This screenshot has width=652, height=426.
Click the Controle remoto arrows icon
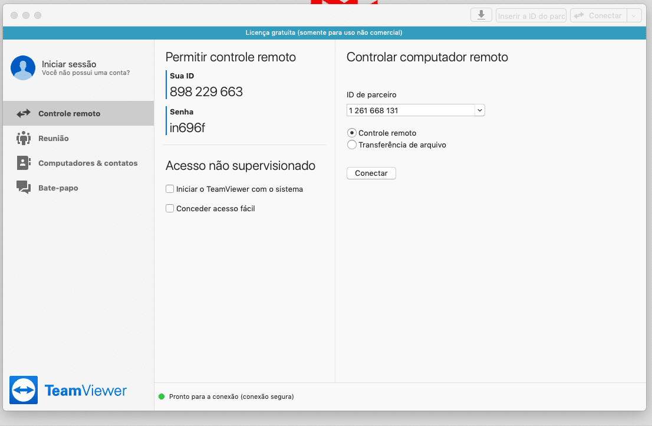coord(24,113)
